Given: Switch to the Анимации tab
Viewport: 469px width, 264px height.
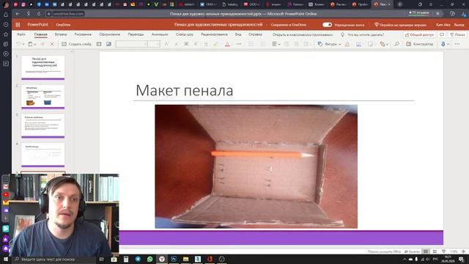Looking at the screenshot, I should (x=160, y=34).
